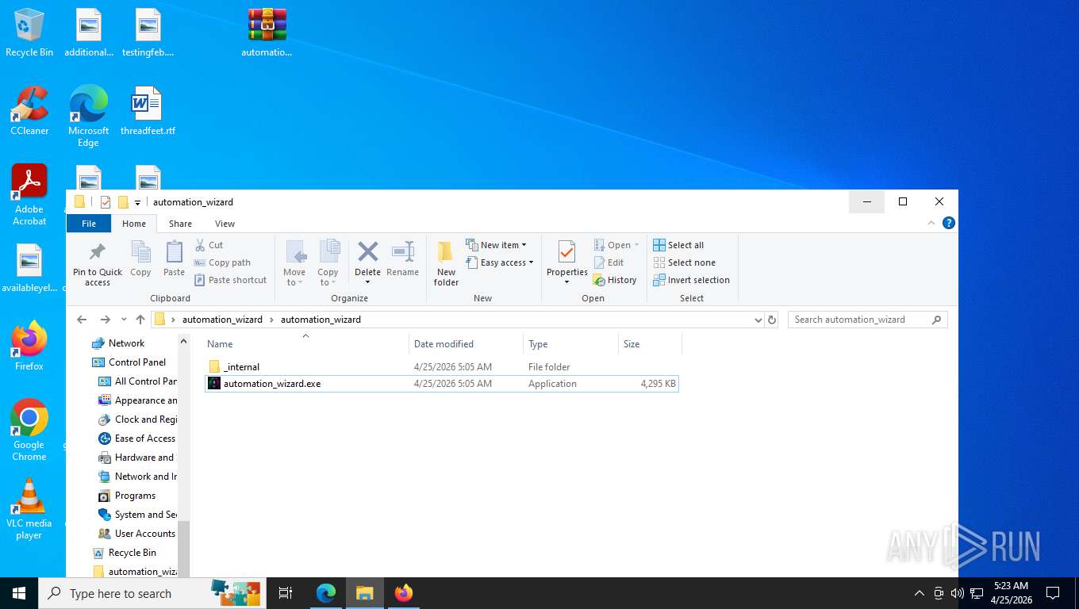Expand the Open dropdown in ribbon
The height and width of the screenshot is (609, 1079).
(636, 245)
